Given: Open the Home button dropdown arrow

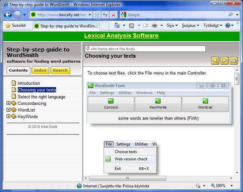Looking at the screenshot, I should pyautogui.click(x=124, y=26).
